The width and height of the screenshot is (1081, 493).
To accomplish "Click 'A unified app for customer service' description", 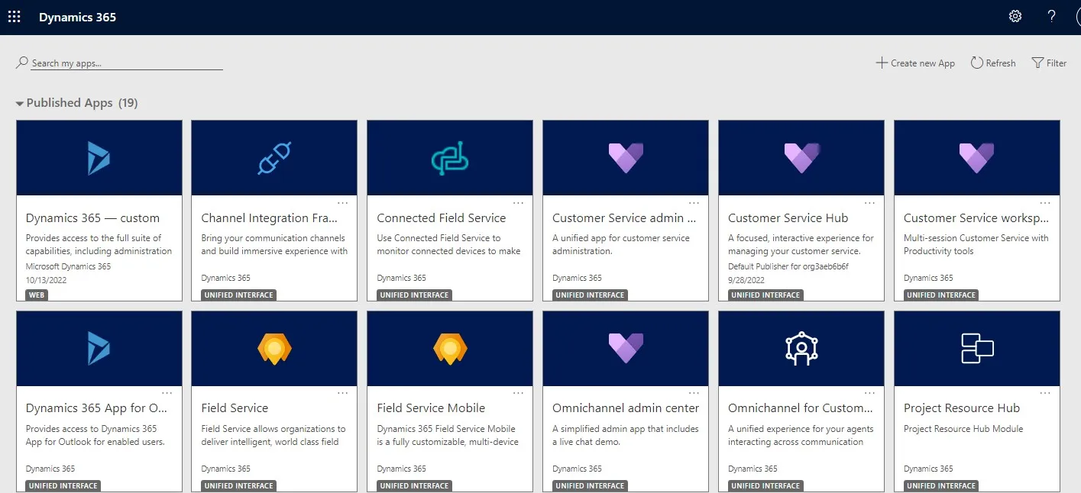I will tap(621, 238).
